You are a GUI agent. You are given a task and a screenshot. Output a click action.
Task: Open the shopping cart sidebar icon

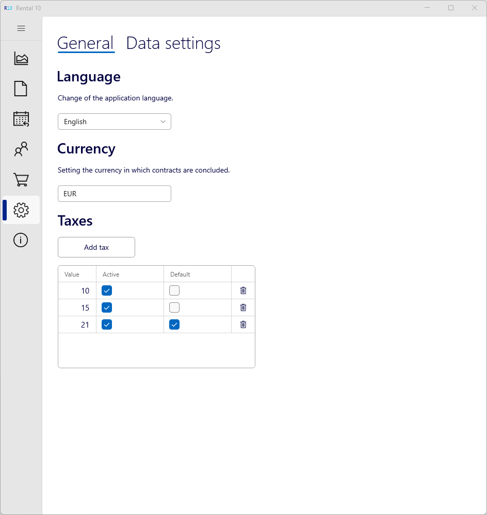pos(21,180)
